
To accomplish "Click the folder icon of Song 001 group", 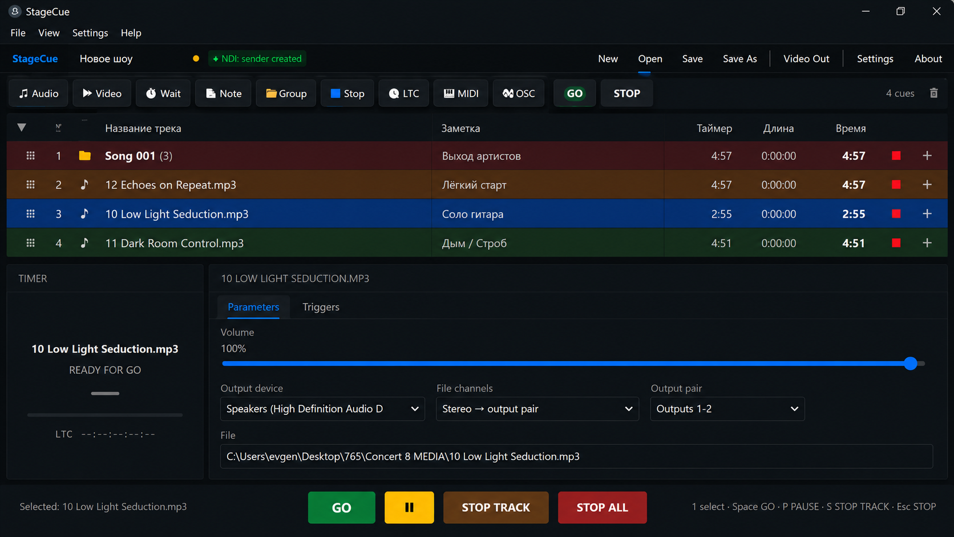I will pyautogui.click(x=85, y=156).
